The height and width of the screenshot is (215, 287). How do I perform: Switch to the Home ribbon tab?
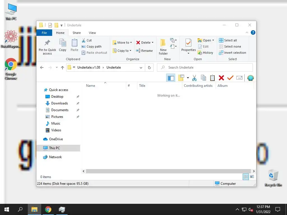[x=60, y=33]
